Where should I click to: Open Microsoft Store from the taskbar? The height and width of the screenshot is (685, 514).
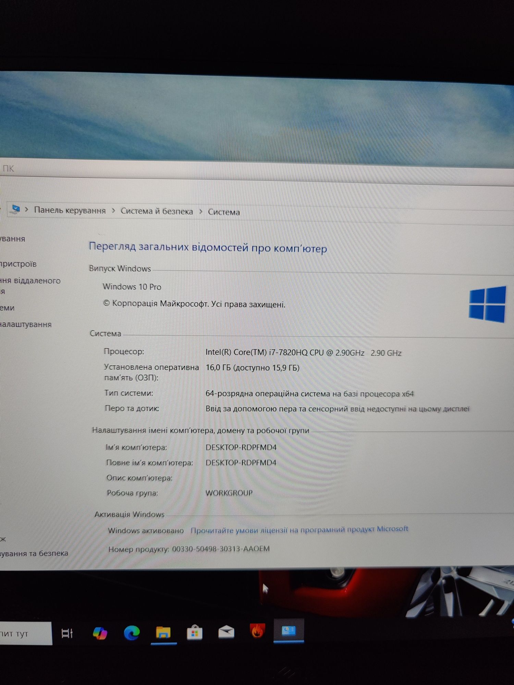[x=195, y=632]
